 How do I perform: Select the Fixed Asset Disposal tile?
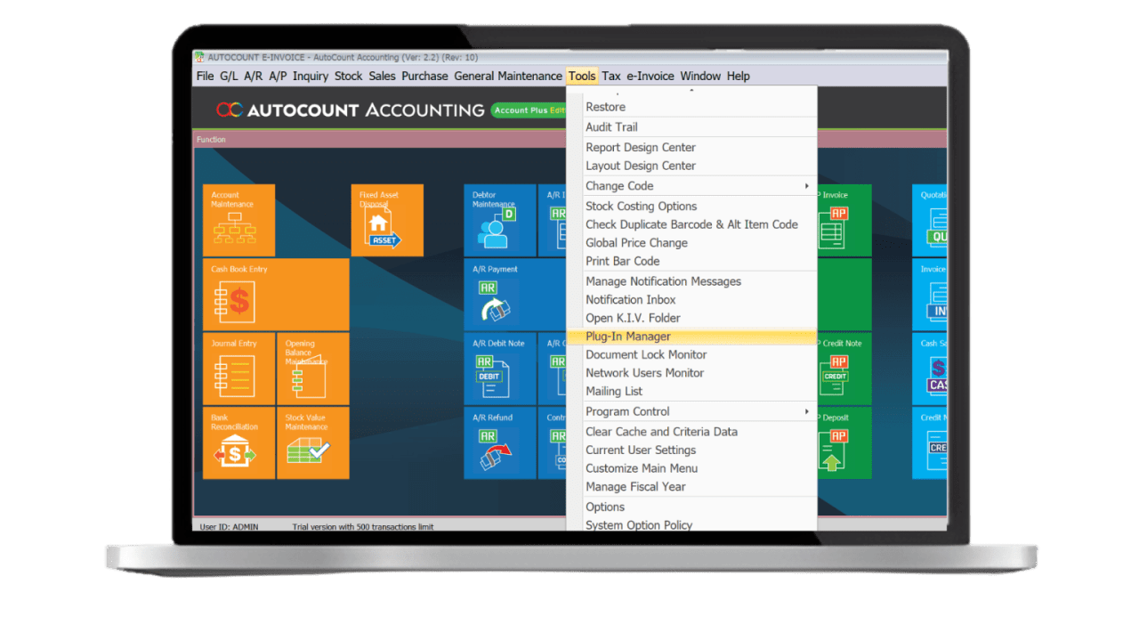pyautogui.click(x=387, y=220)
